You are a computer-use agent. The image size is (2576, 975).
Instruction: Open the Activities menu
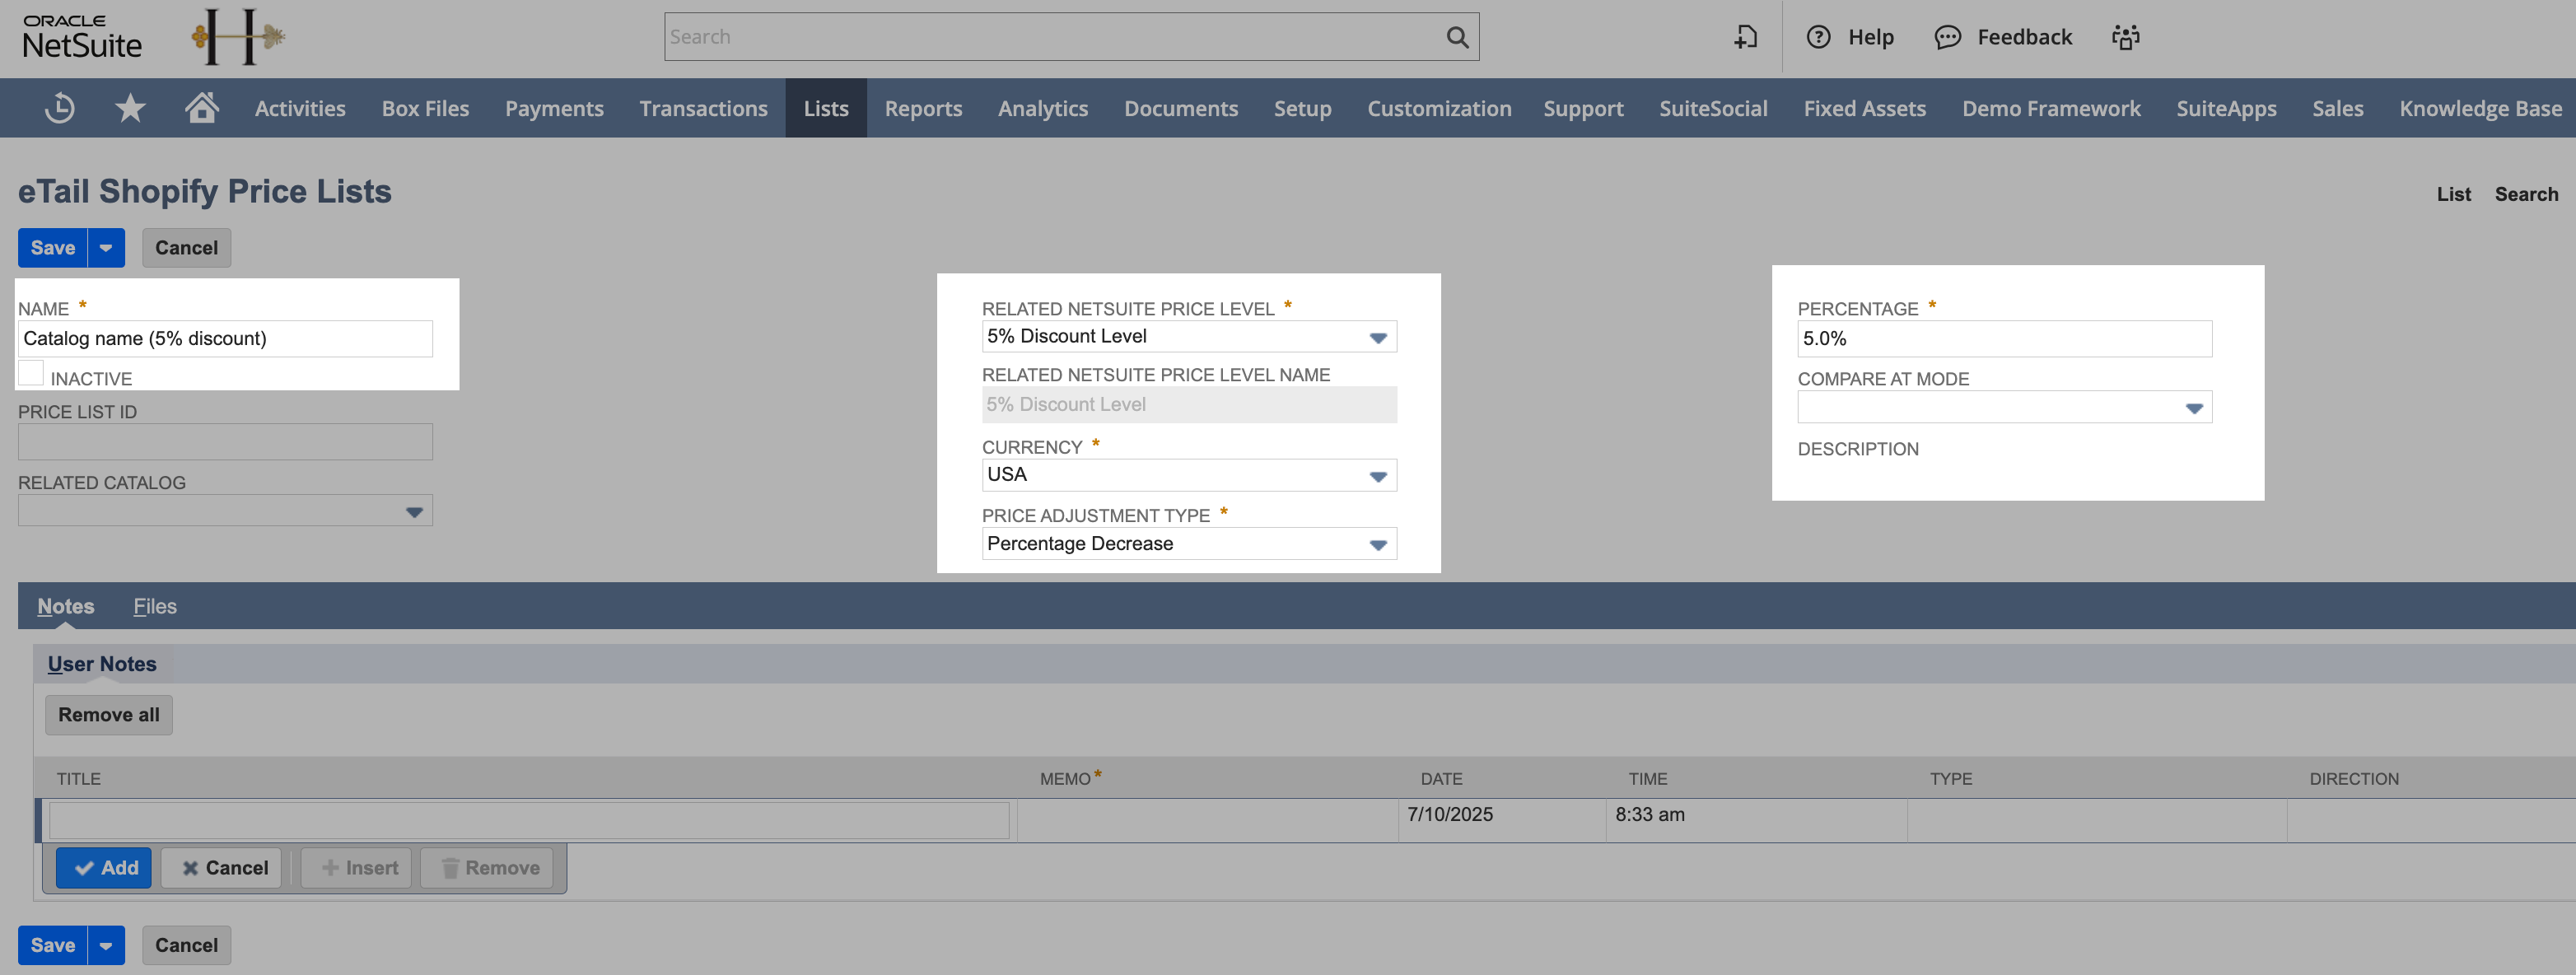[300, 108]
